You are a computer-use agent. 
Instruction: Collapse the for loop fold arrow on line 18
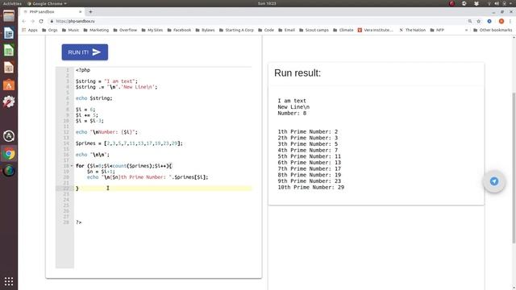pos(72,166)
